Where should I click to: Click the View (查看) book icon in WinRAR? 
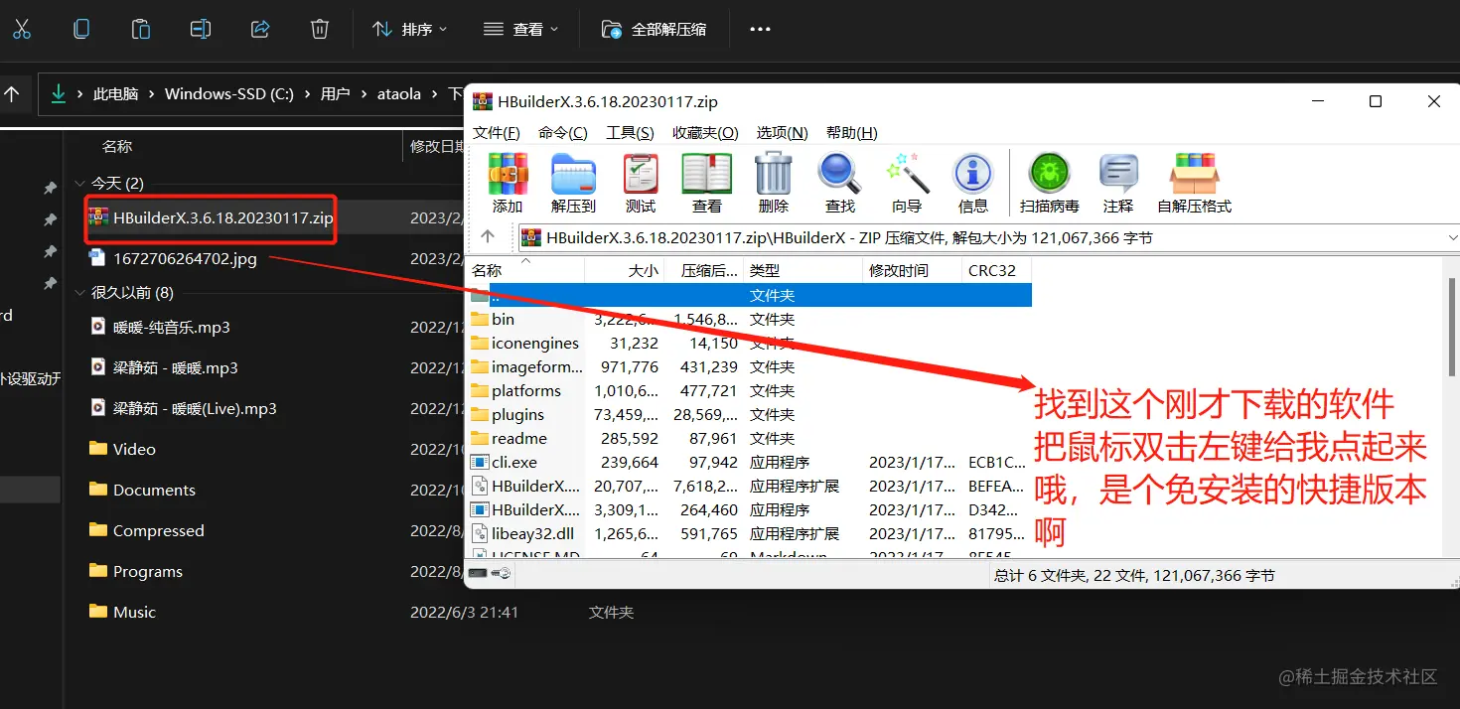[x=707, y=183]
